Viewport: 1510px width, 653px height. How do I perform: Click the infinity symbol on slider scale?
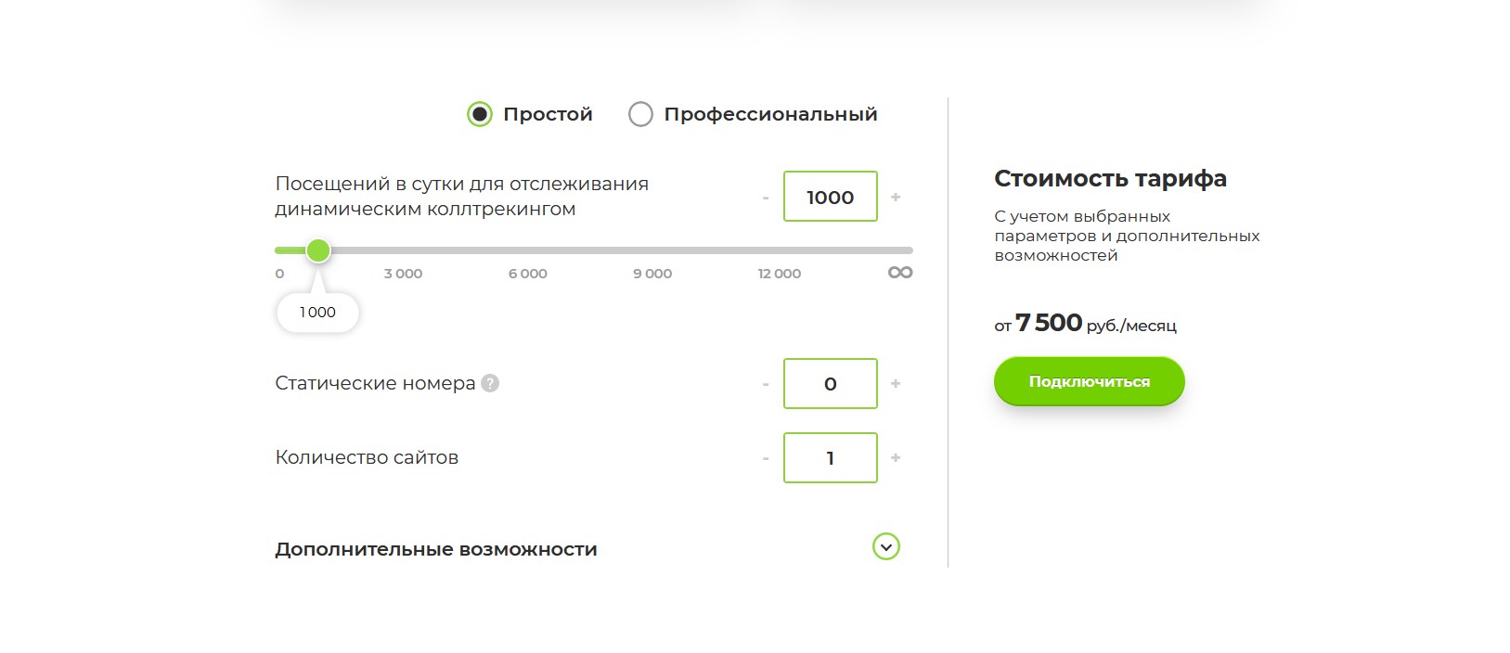pyautogui.click(x=900, y=273)
